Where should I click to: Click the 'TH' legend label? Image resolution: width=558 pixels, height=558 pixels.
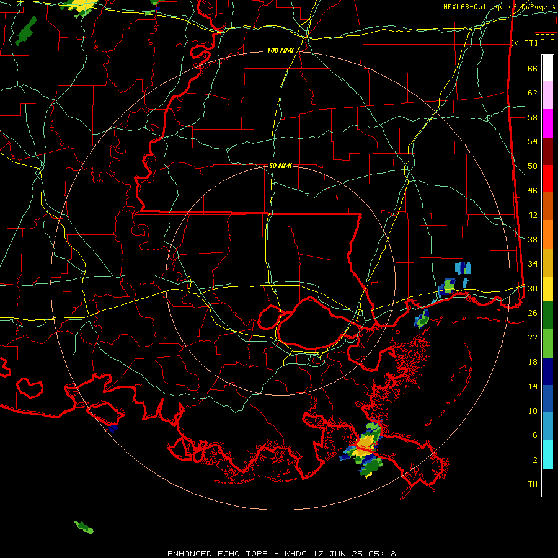[533, 484]
